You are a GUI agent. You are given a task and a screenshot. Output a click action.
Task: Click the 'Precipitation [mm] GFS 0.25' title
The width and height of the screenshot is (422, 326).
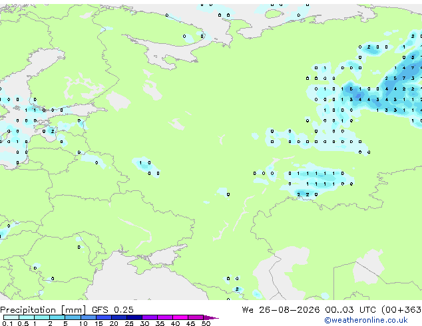pyautogui.click(x=67, y=309)
